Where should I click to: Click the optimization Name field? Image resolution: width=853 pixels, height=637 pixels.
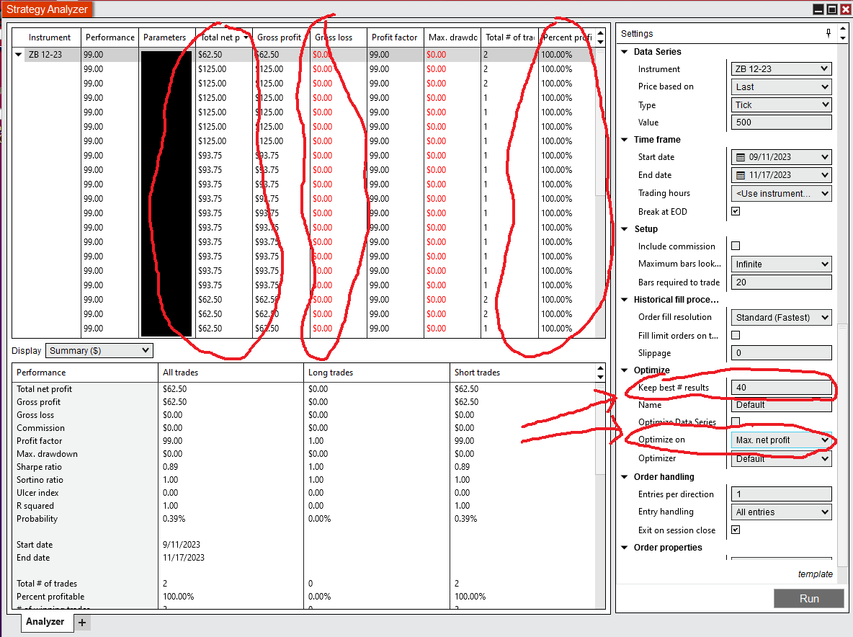(x=781, y=405)
